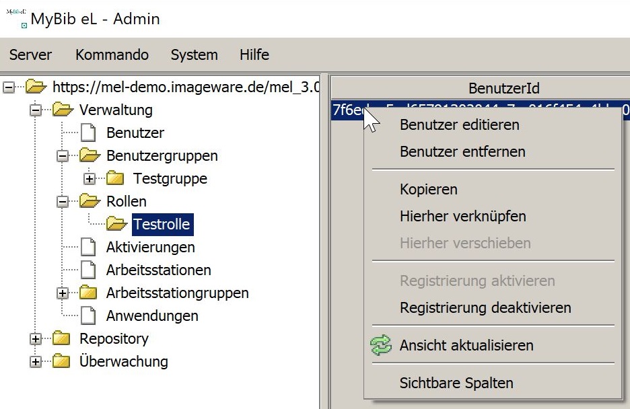Click the server URL folder icon

pos(36,87)
